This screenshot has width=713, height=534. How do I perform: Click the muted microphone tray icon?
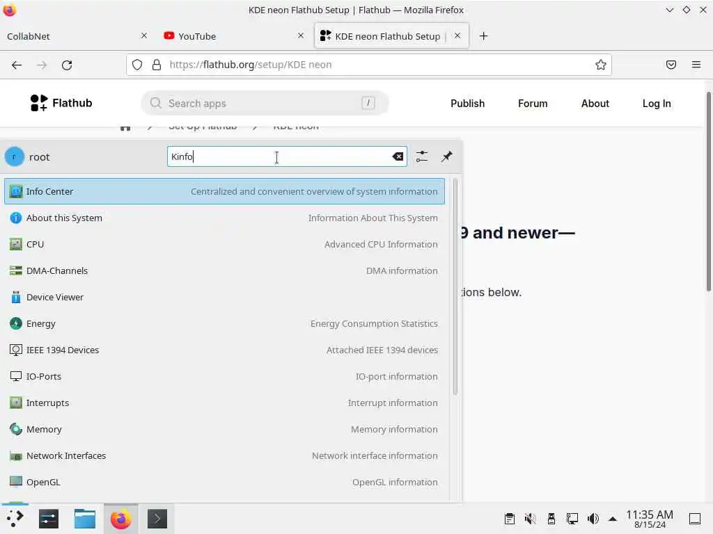click(x=530, y=519)
